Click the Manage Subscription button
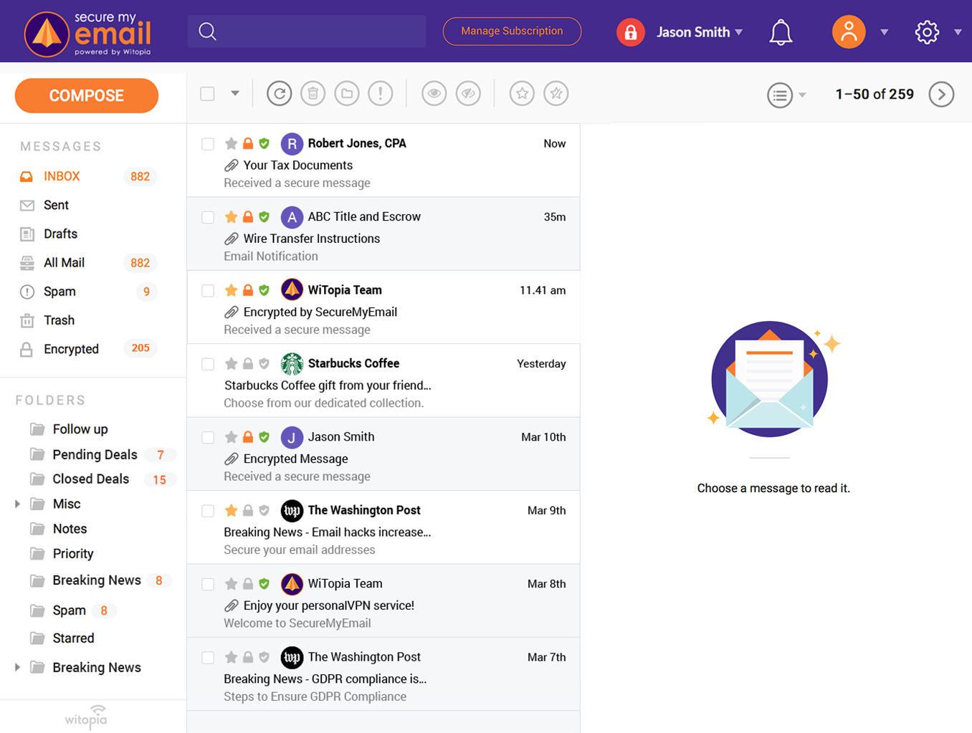Image resolution: width=972 pixels, height=733 pixels. click(x=512, y=32)
